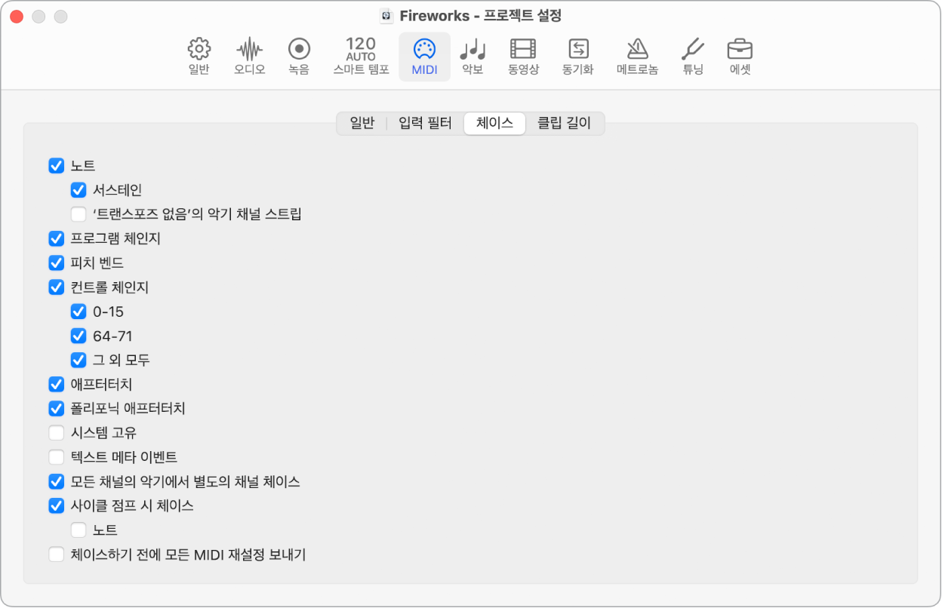Switch to the 입력 필터 tab
This screenshot has height=608, width=942.
425,124
